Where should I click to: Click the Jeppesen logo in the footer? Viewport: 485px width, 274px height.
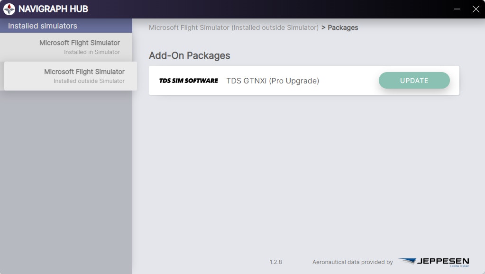(x=433, y=262)
